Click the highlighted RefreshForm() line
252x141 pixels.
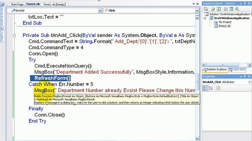pos(50,78)
